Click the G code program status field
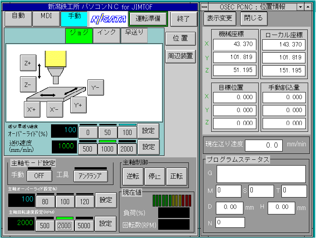This screenshot has height=238, width=316. [261, 174]
